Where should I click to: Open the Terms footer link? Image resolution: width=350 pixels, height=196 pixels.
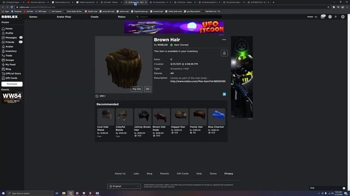213,174
